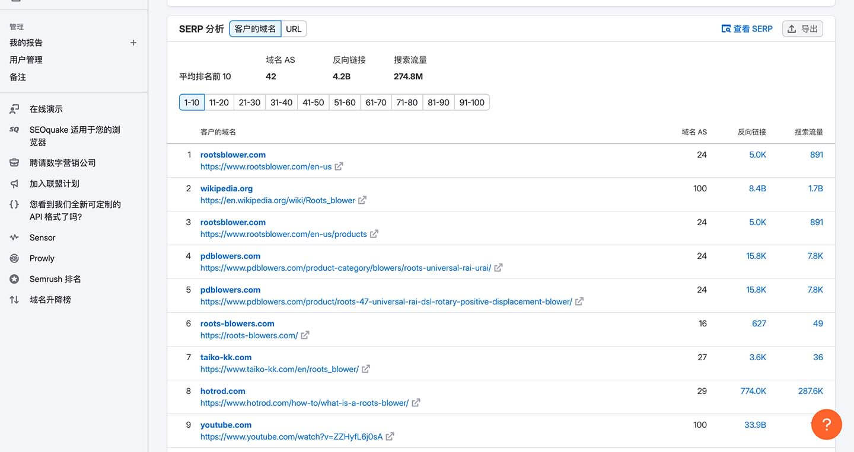Select the 61-70 ranking range tab

click(376, 102)
